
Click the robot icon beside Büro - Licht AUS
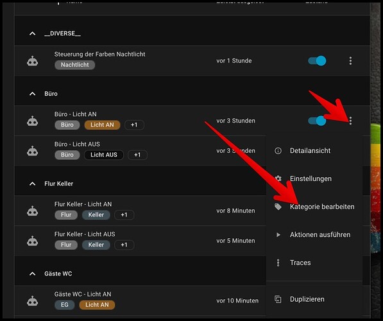point(32,151)
